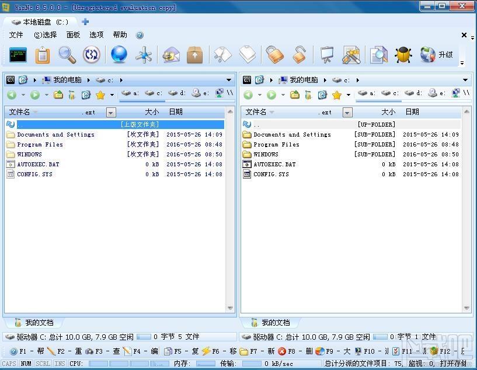Click the help question mark icon beside 帮助

[140, 35]
